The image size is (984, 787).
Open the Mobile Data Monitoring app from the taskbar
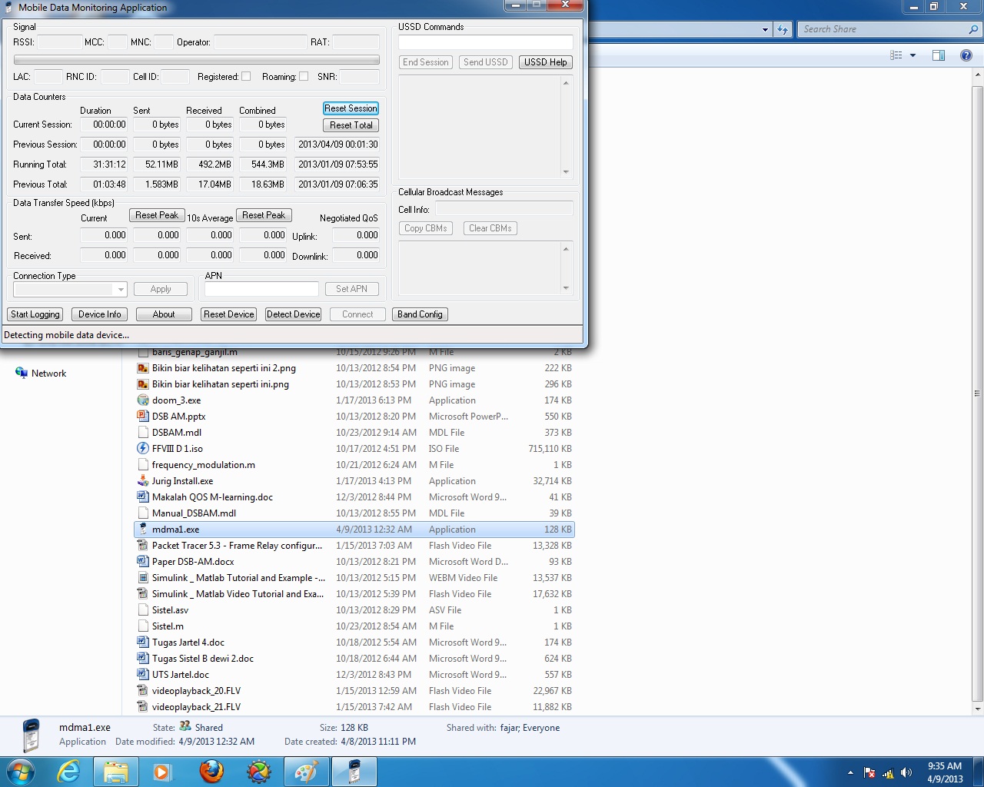tap(354, 772)
